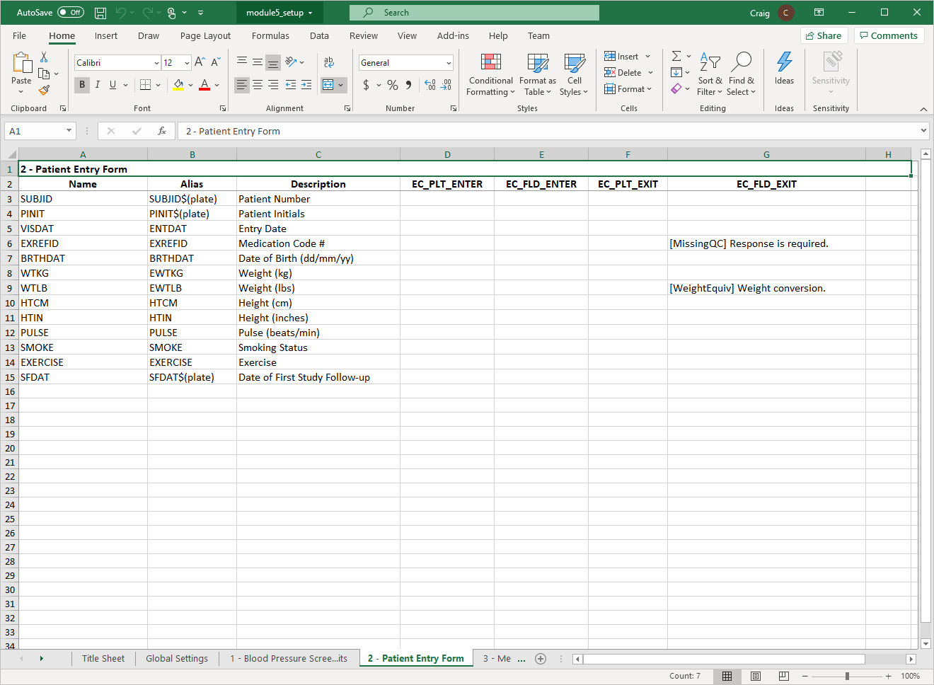Toggle Bold formatting
The width and height of the screenshot is (934, 685).
[82, 85]
